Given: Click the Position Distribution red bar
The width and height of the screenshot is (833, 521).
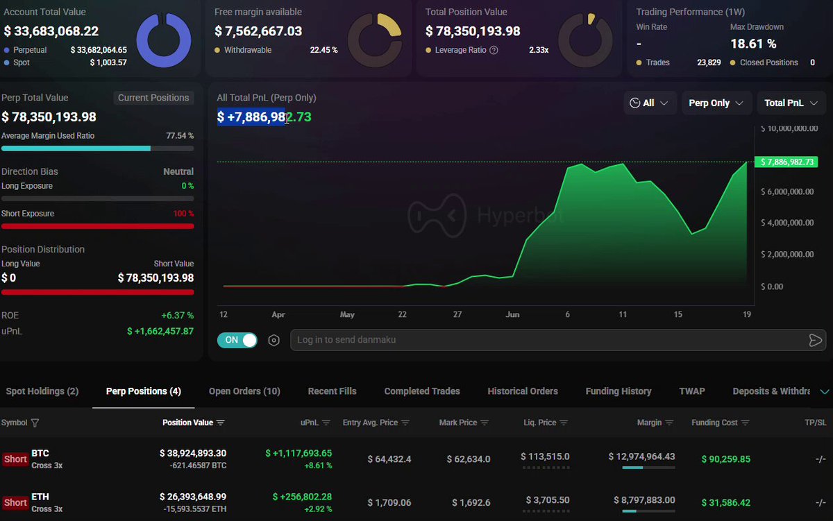Looking at the screenshot, I should (98, 292).
